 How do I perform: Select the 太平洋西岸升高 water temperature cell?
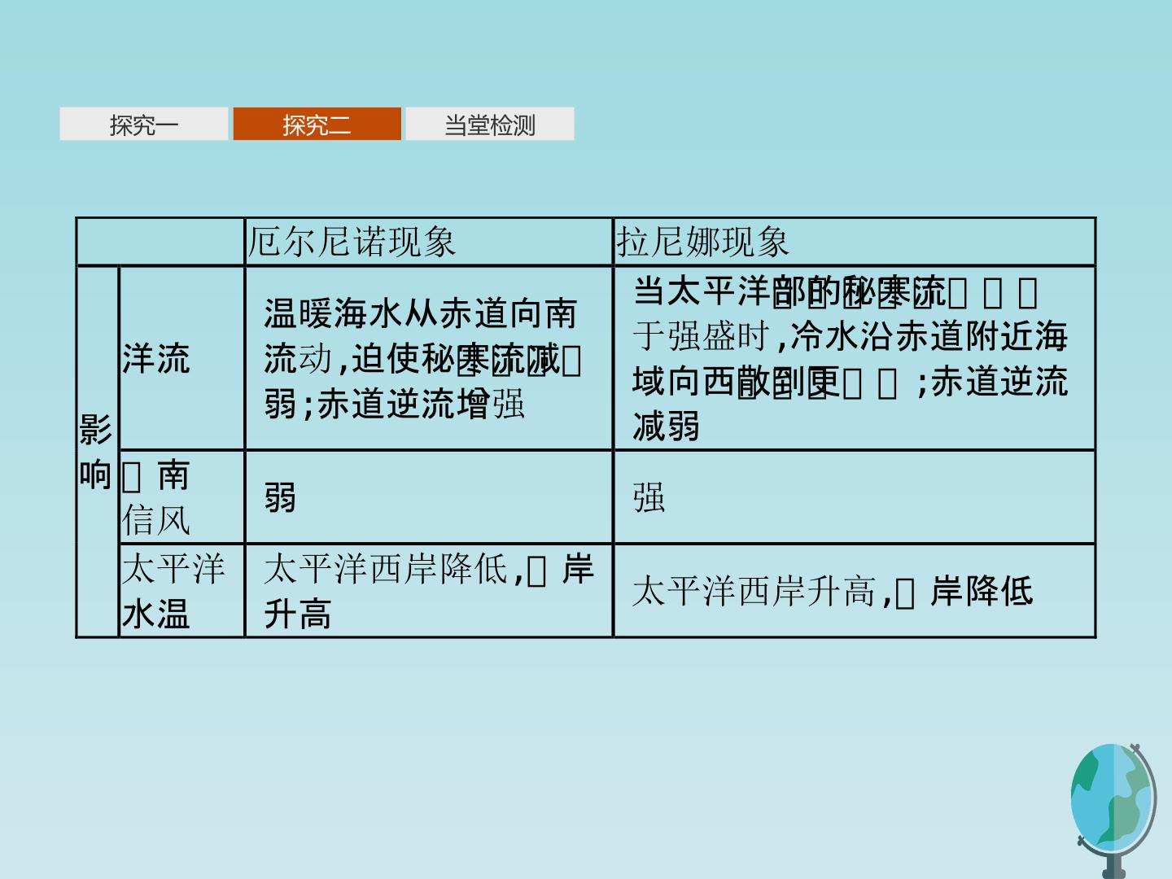(855, 591)
